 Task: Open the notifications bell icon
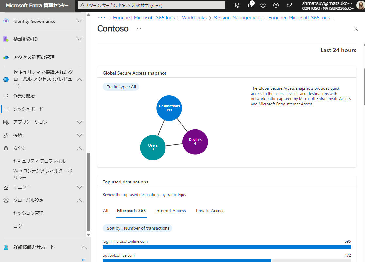coord(250,5)
